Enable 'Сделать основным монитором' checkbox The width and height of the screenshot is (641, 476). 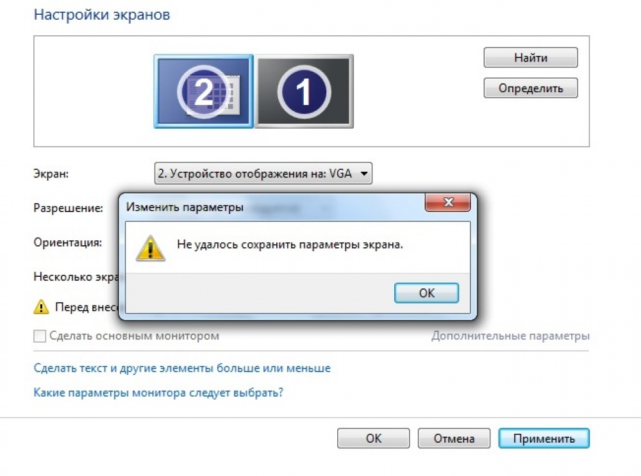tap(40, 336)
